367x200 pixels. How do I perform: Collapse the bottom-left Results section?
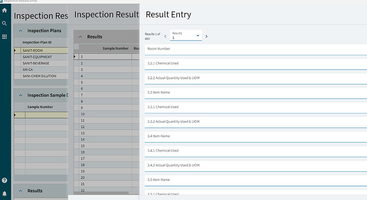(21, 191)
